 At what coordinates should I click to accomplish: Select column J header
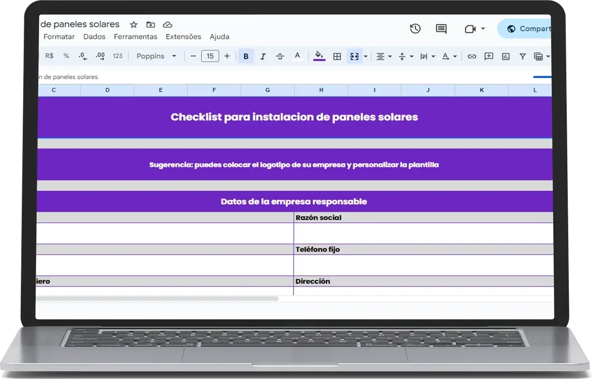(x=428, y=90)
